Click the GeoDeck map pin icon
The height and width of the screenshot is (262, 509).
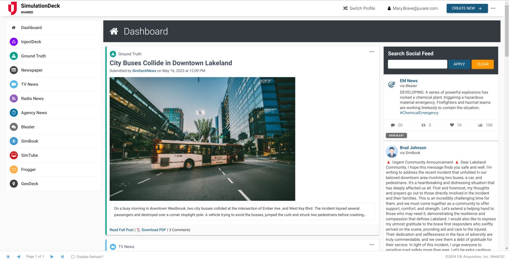14,184
